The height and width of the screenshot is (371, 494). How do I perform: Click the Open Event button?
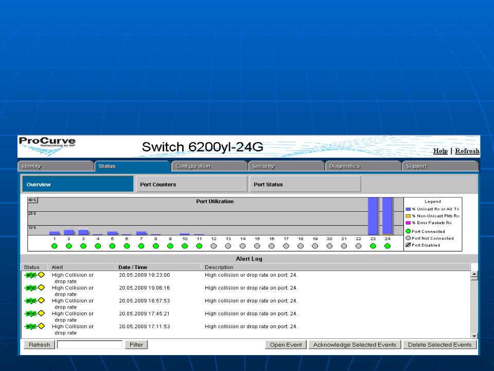(x=286, y=345)
